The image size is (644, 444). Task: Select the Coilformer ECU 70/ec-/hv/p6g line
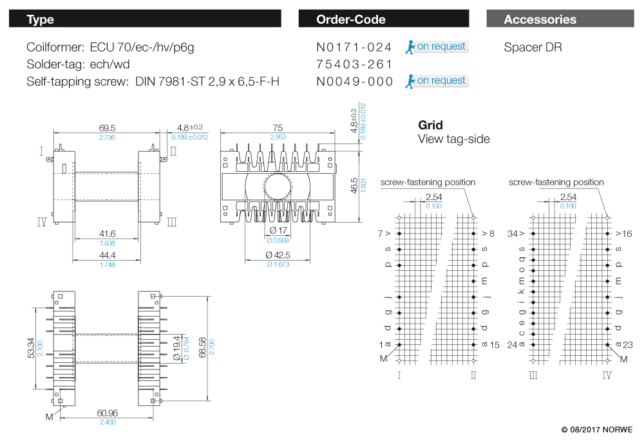click(110, 48)
